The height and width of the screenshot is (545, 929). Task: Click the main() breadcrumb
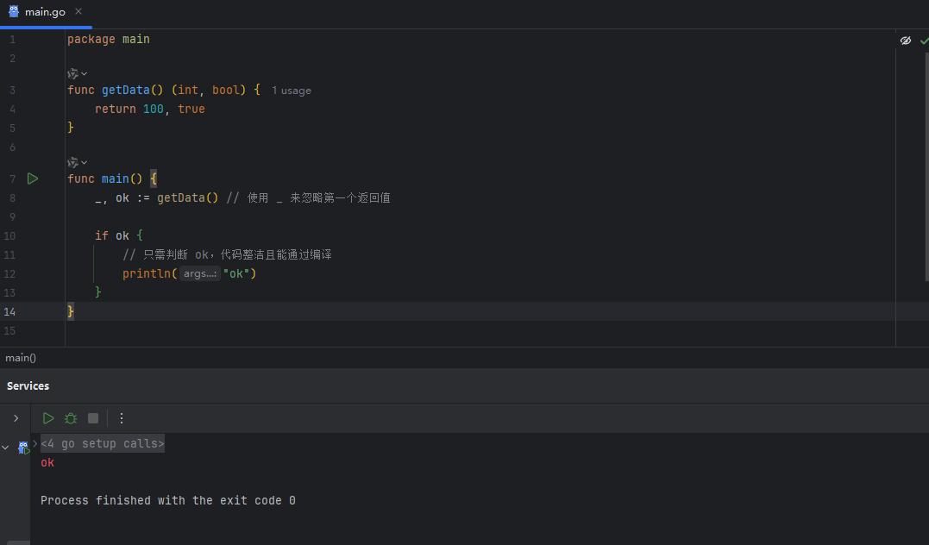click(21, 358)
